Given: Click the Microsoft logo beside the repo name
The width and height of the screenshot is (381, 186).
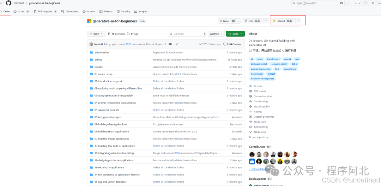Looking at the screenshot, I should 89,21.
